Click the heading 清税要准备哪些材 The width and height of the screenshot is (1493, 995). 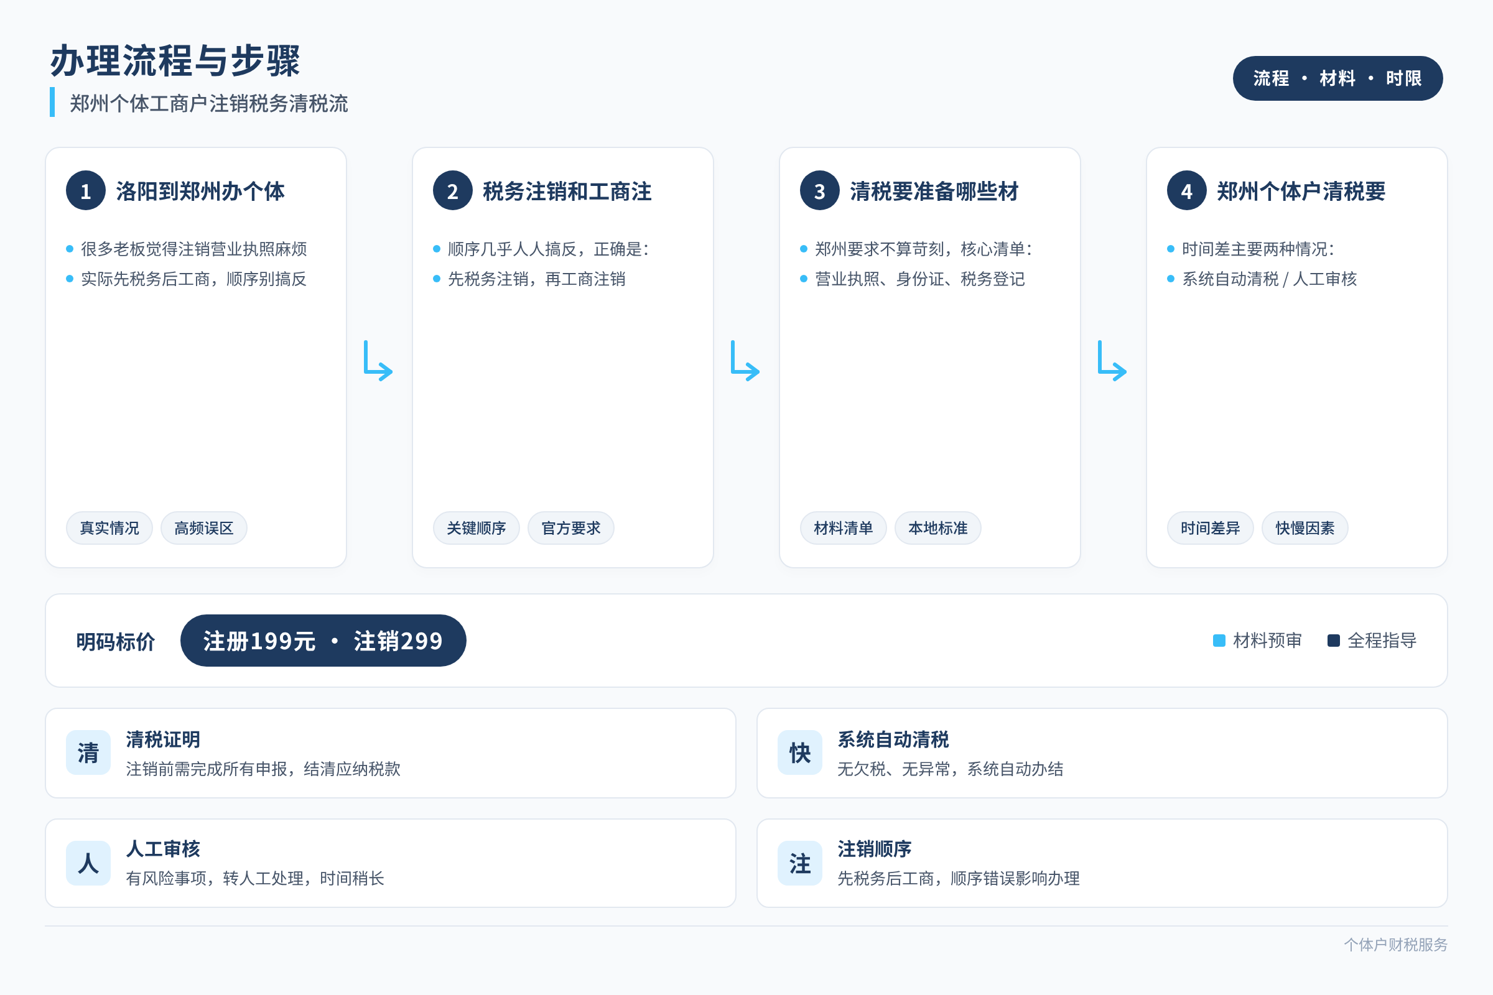[934, 191]
